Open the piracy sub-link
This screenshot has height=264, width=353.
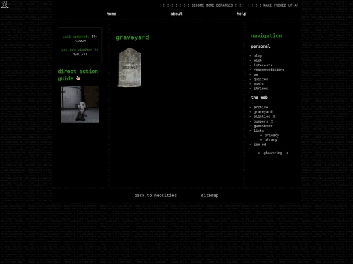(x=271, y=140)
